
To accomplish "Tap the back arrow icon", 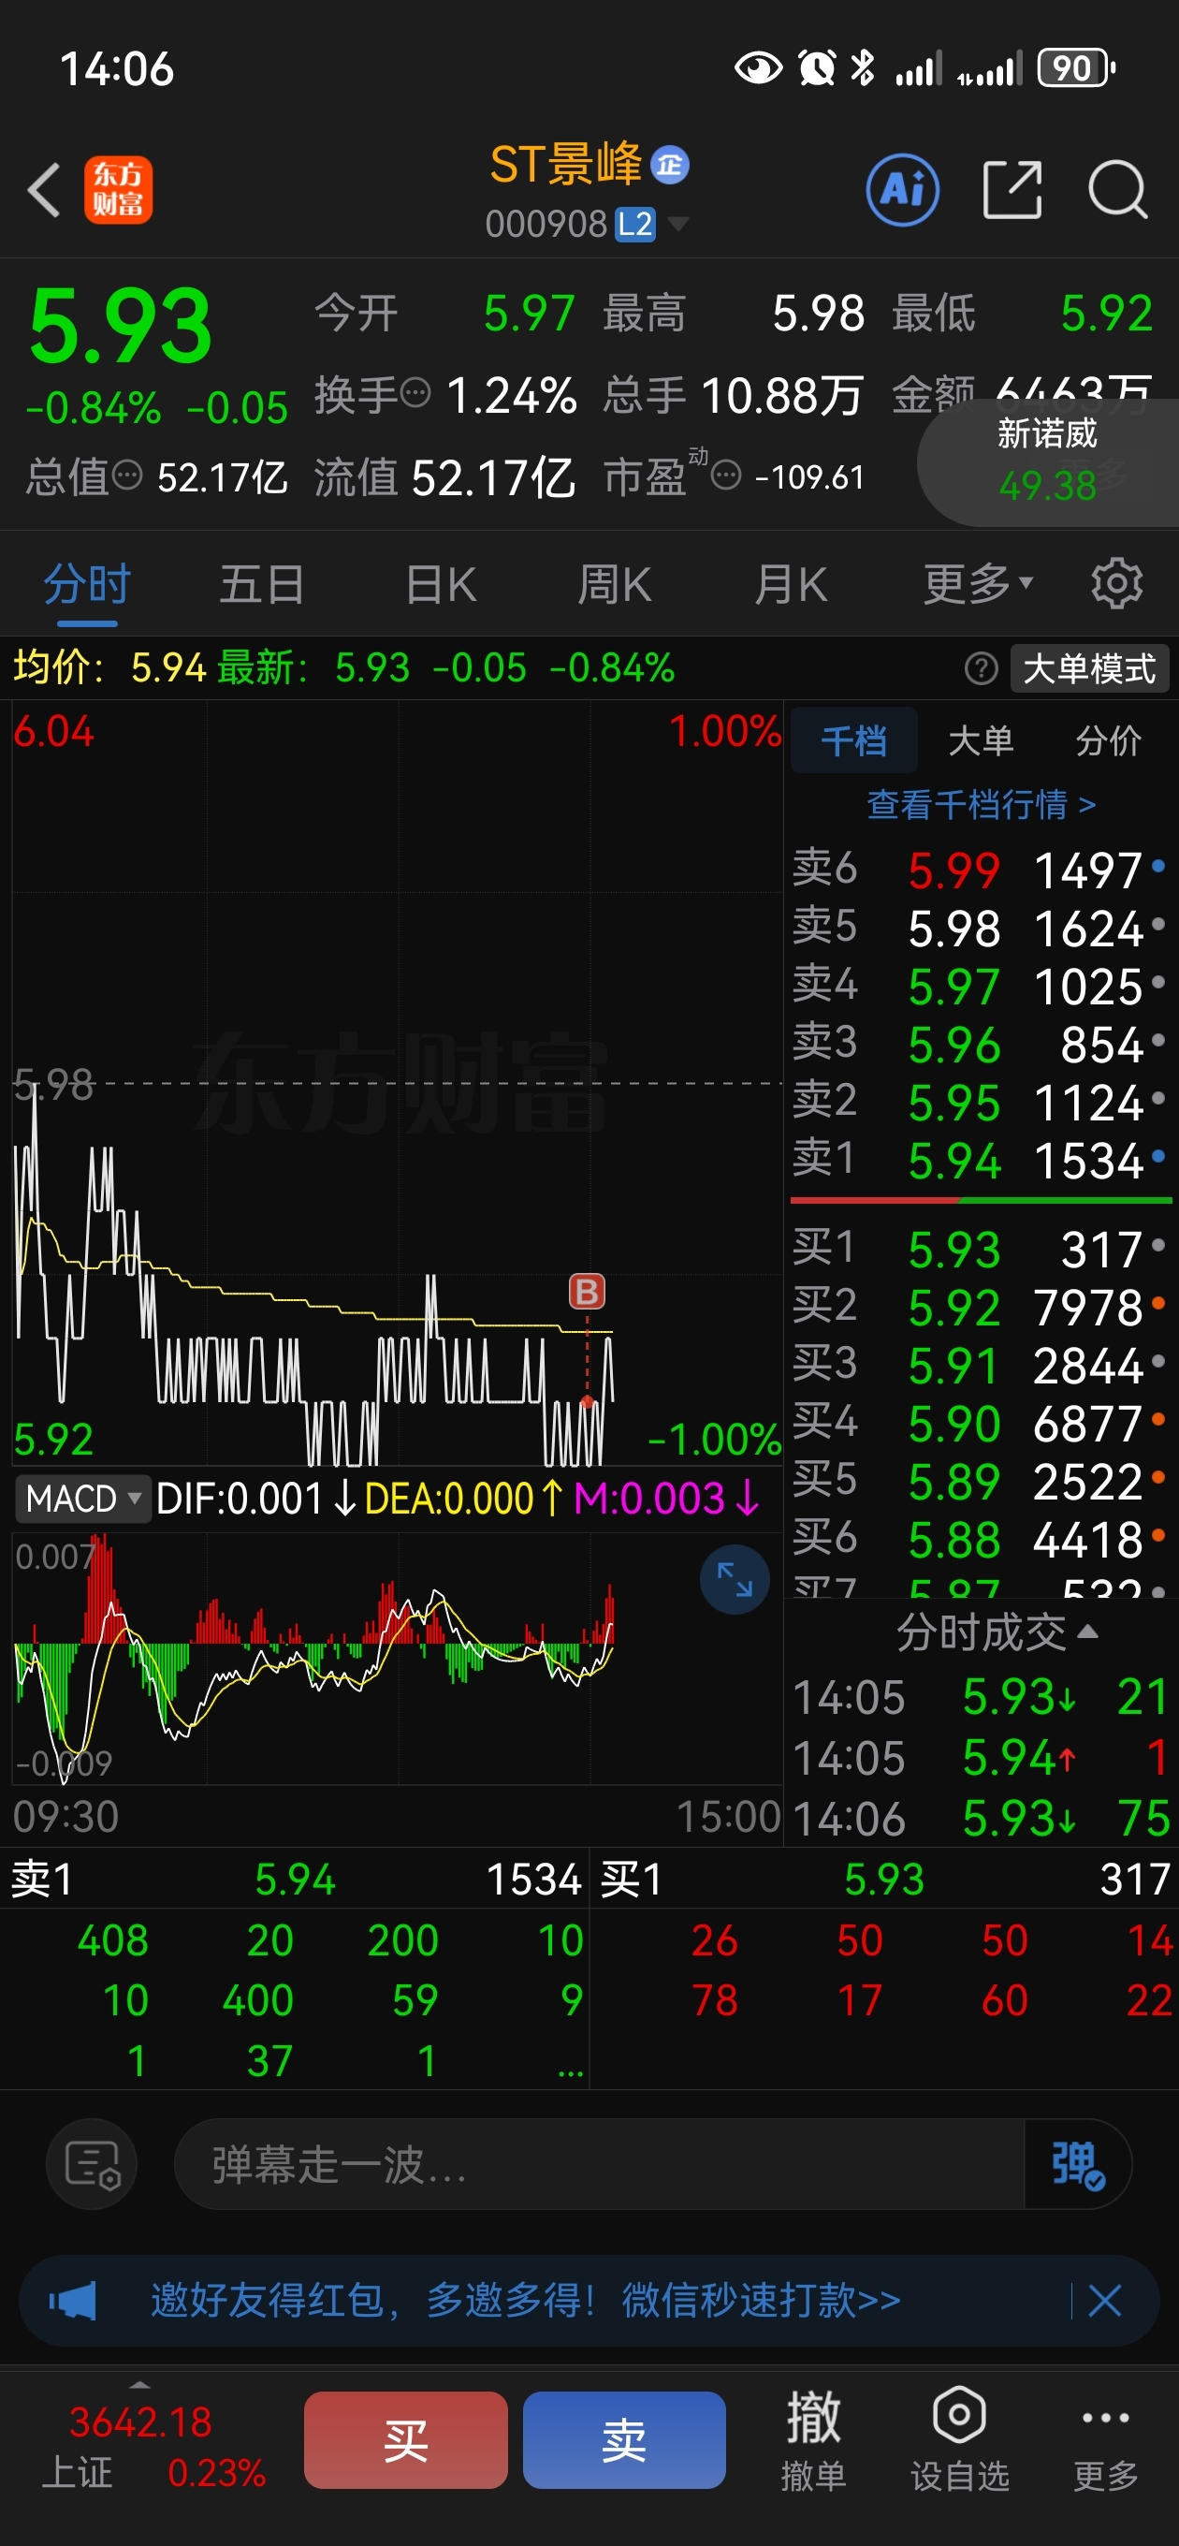I will click(x=45, y=190).
